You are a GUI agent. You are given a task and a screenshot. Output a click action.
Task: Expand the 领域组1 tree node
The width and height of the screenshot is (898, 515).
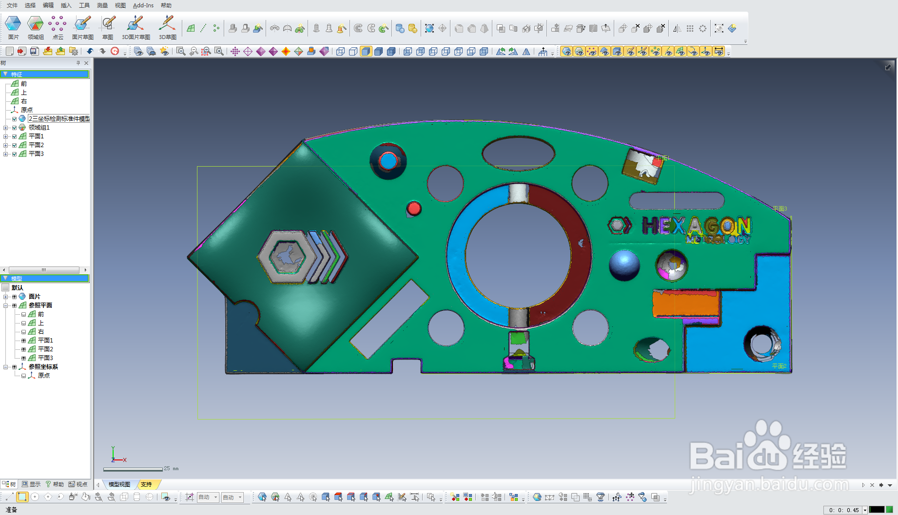pos(5,128)
